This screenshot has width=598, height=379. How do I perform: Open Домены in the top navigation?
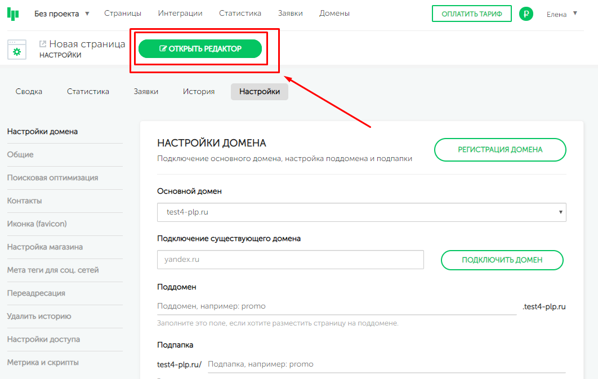click(x=334, y=14)
